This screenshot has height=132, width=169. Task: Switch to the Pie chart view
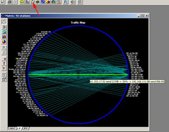tap(4, 42)
